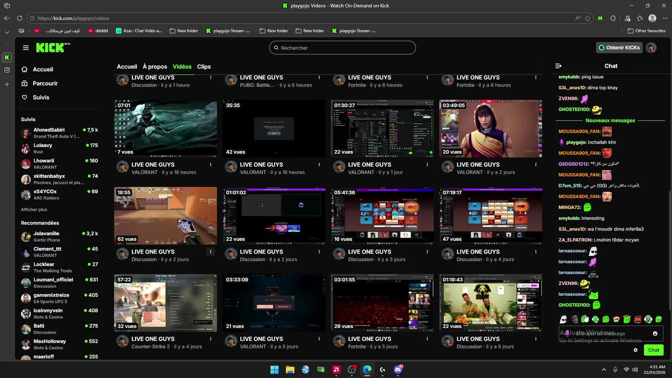Open Azar Chat Vidéo bookmark
672x378 pixels.
click(139, 30)
